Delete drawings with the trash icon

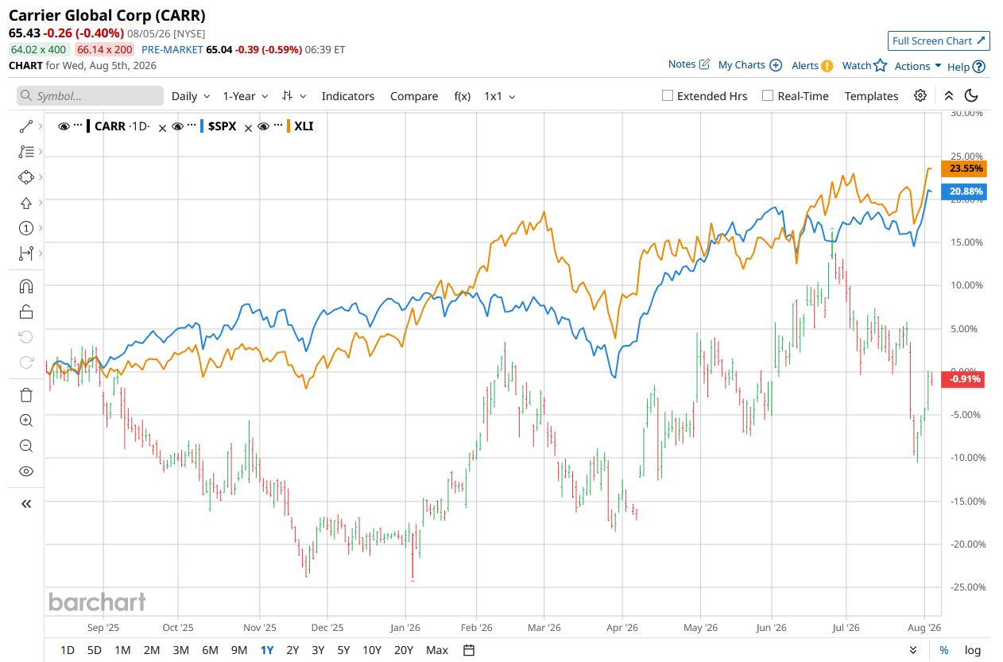click(x=25, y=395)
